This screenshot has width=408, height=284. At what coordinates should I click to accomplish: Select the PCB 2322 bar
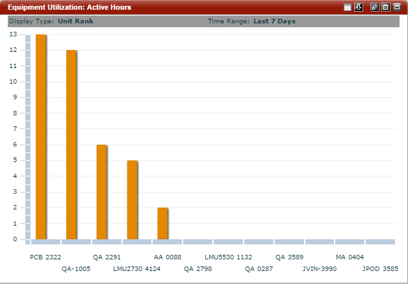41,137
